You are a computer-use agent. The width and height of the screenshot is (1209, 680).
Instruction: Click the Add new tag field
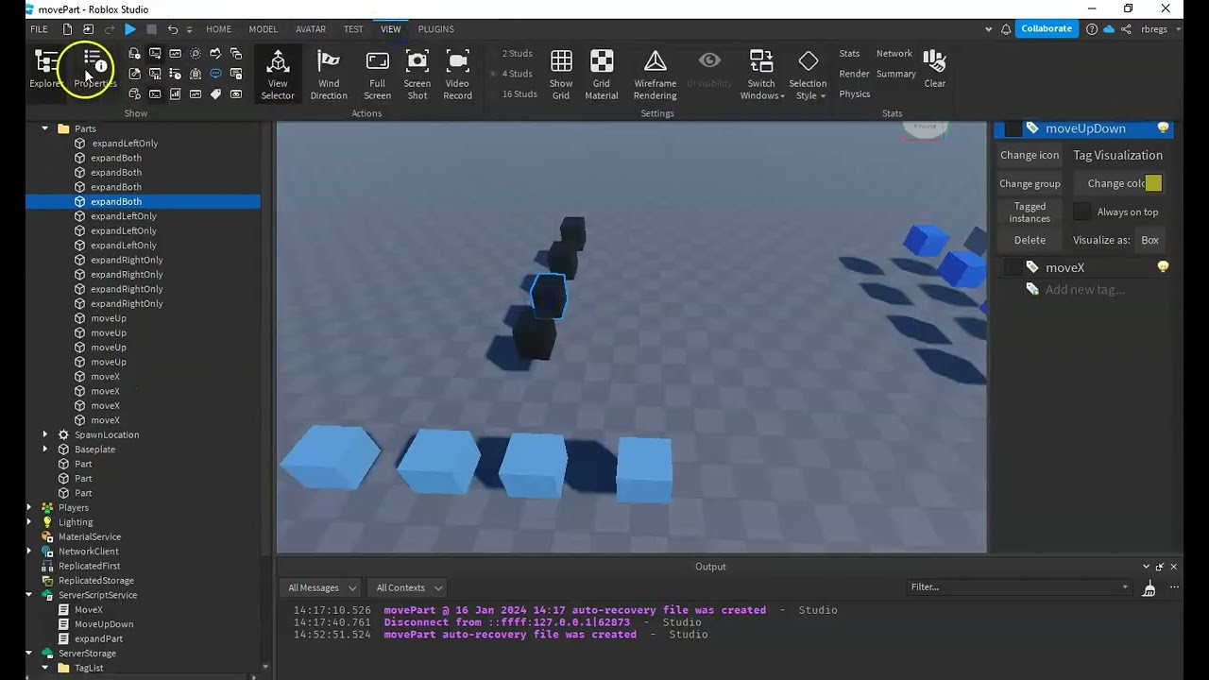pyautogui.click(x=1084, y=289)
